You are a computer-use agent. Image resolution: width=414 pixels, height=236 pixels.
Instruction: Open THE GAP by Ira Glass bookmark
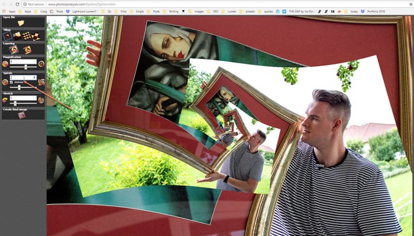[x=298, y=12]
